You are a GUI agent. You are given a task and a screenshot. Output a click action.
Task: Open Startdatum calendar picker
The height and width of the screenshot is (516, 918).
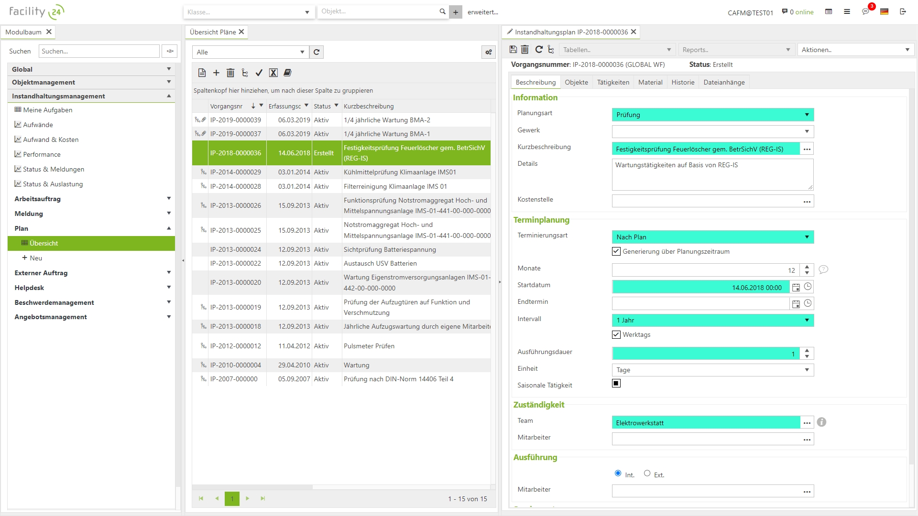(x=796, y=287)
